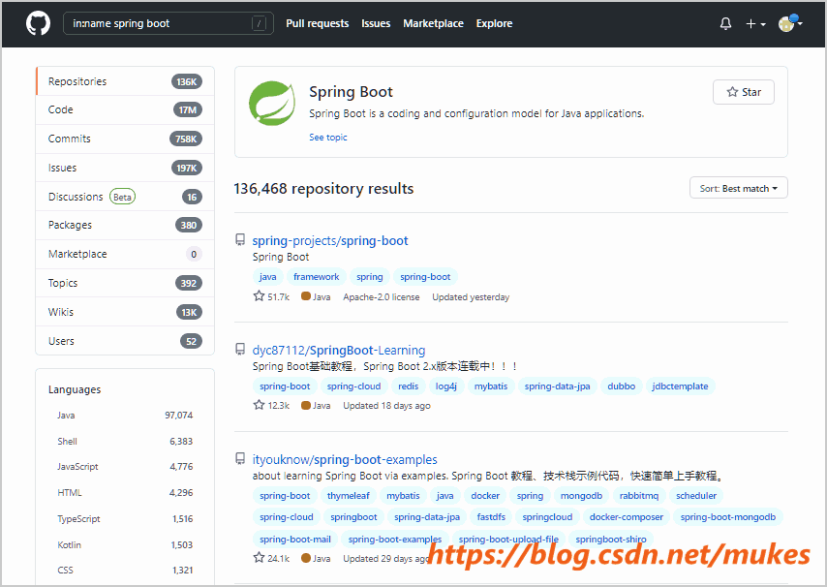The width and height of the screenshot is (827, 587).
Task: Click the log4j topic tag
Action: (x=446, y=386)
